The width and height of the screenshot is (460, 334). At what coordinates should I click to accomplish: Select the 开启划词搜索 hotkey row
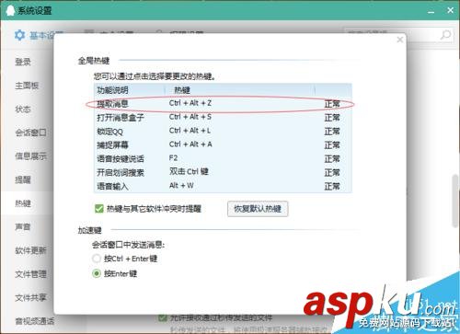(223, 172)
